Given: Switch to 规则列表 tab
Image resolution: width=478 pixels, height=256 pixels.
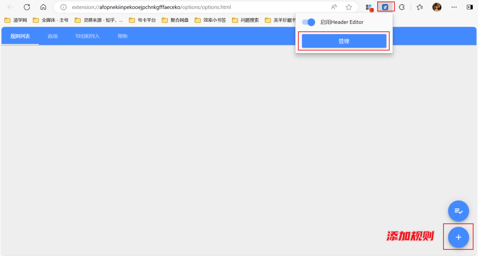Looking at the screenshot, I should [20, 36].
